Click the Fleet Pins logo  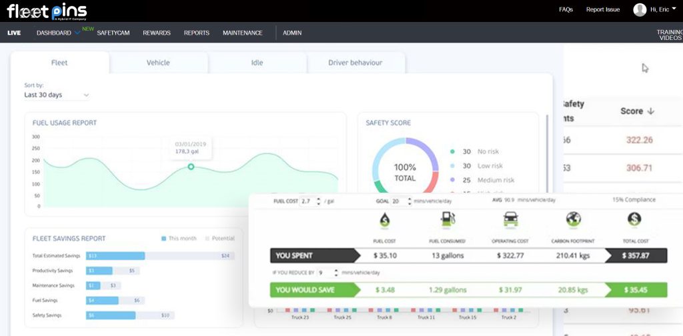(x=47, y=12)
